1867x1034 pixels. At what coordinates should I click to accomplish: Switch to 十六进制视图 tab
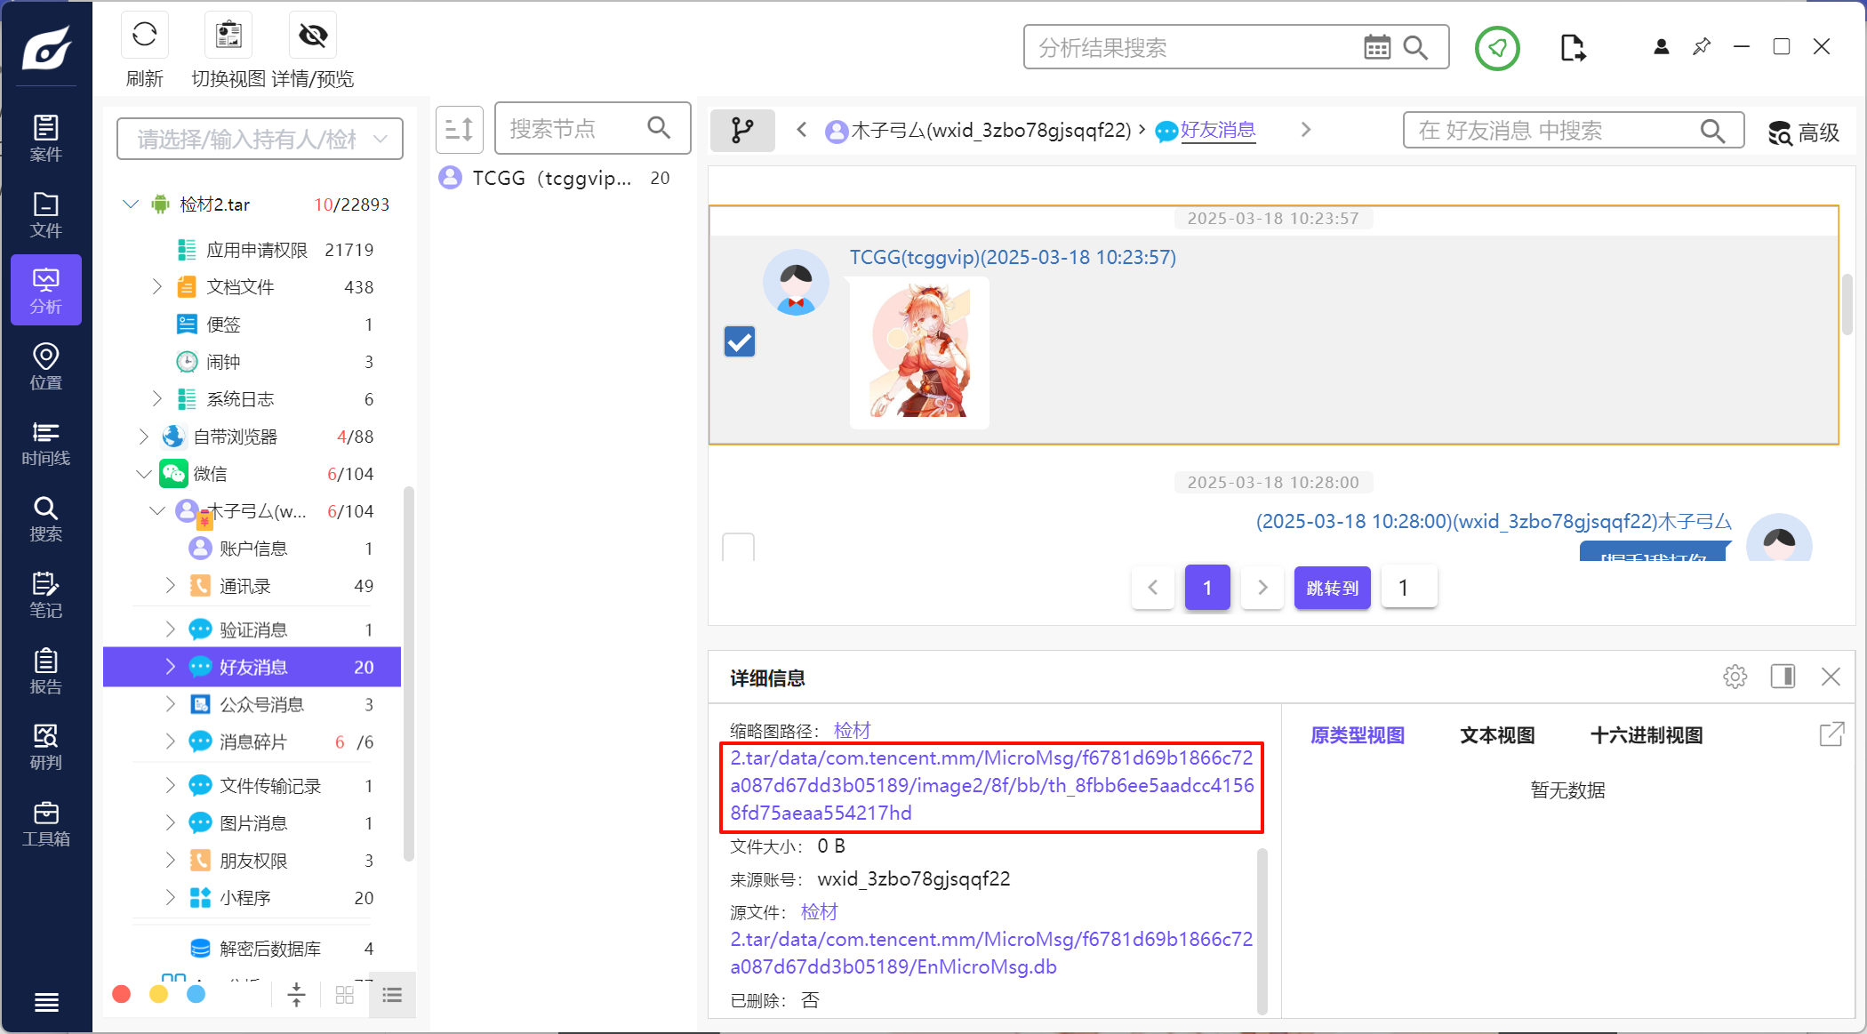[1647, 735]
